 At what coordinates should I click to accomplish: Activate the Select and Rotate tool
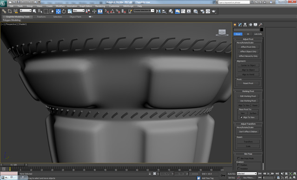pyautogui.click(x=64, y=11)
